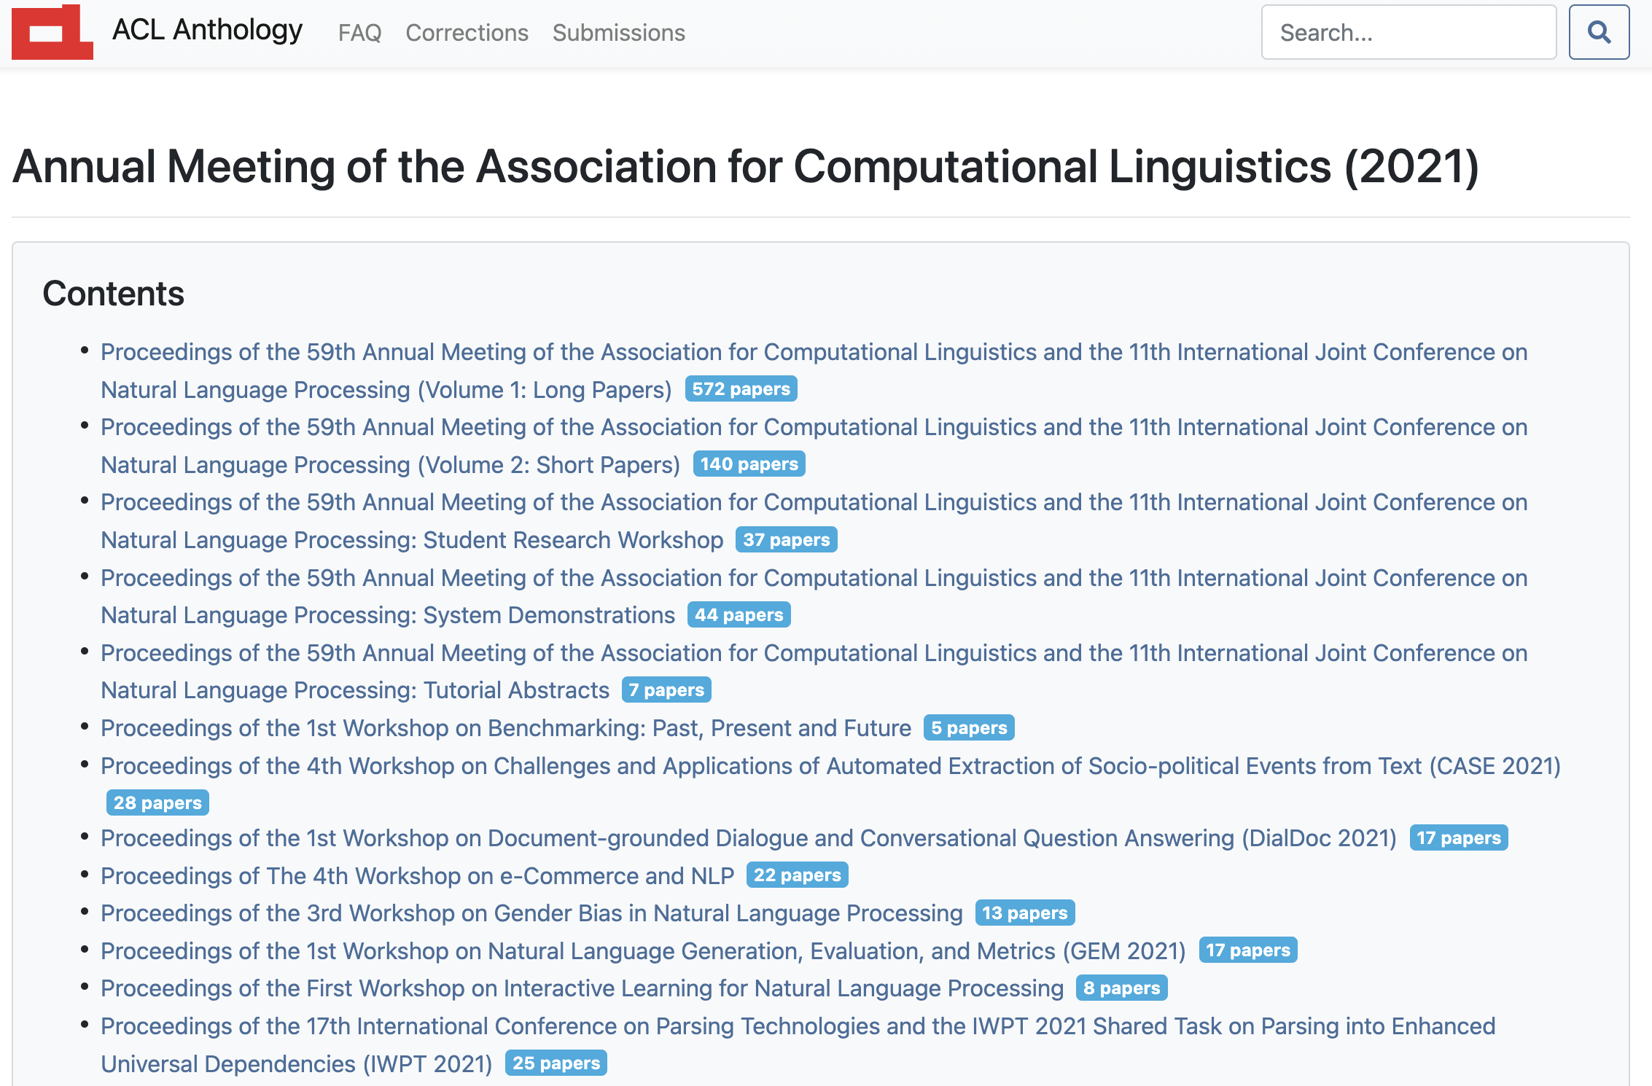1652x1086 pixels.
Task: Click the '25 papers' badge
Action: 556,1063
